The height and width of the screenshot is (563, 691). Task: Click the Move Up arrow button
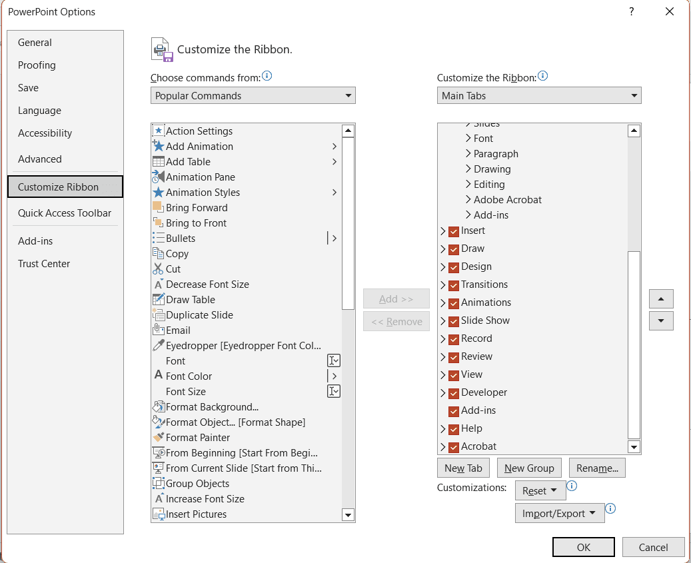(x=660, y=299)
